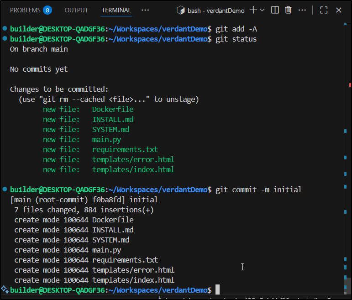Click the Problems count badge showing 8
Image resolution: width=352 pixels, height=300 pixels.
click(x=47, y=10)
